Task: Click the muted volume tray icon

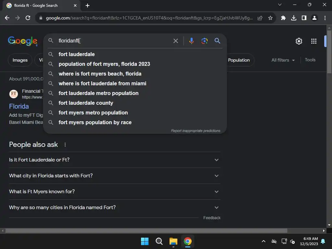Action: (x=292, y=241)
